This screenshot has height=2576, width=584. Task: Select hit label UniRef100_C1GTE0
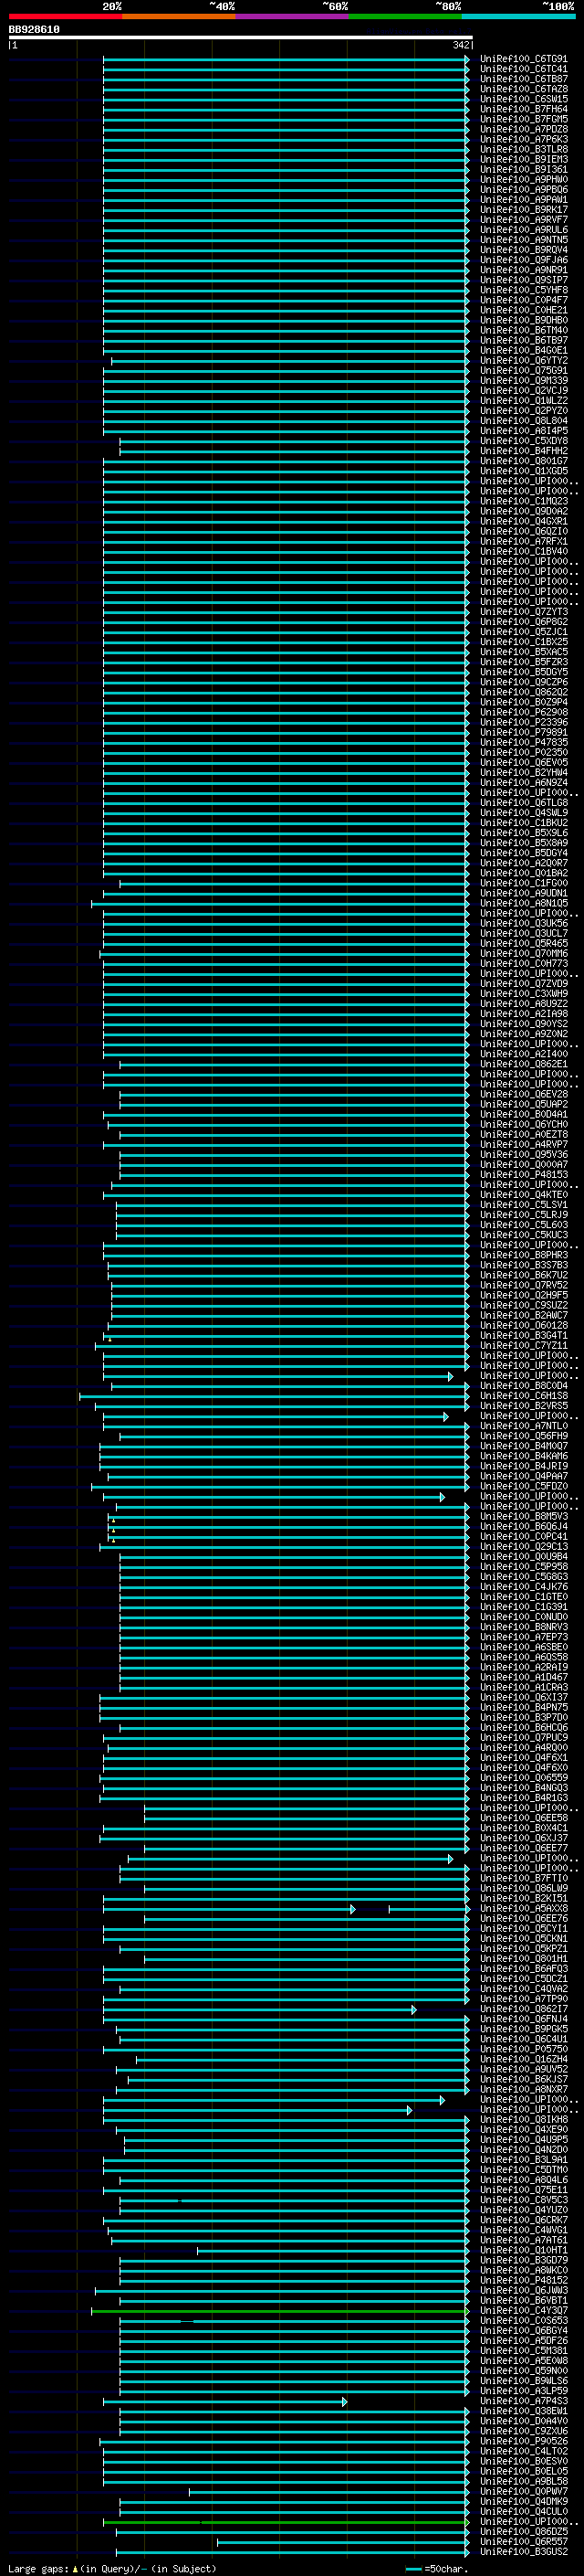tap(523, 1597)
